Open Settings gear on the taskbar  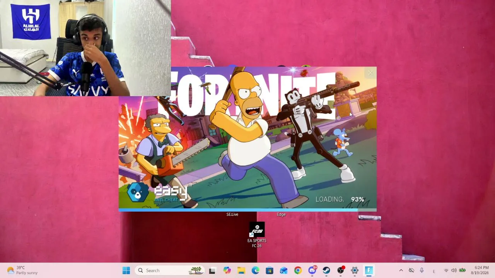355,271
